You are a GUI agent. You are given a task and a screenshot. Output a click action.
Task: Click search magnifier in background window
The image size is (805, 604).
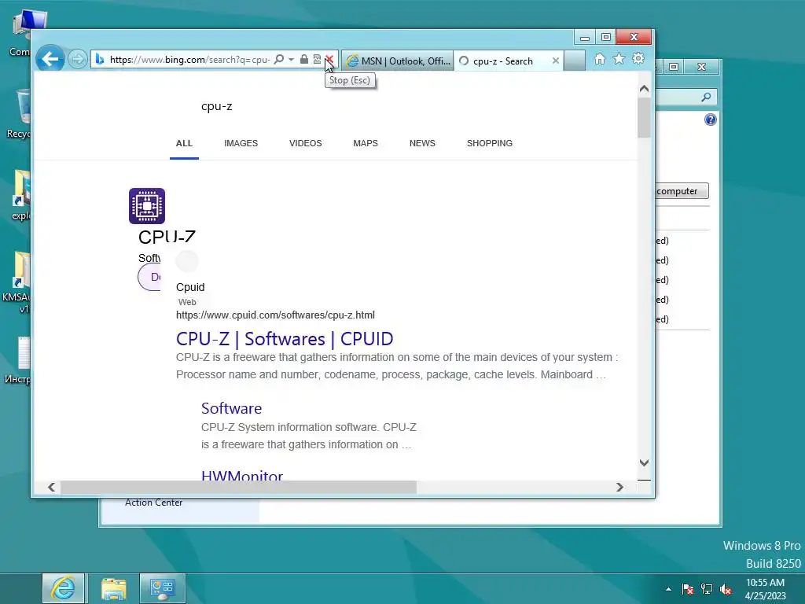(x=707, y=97)
